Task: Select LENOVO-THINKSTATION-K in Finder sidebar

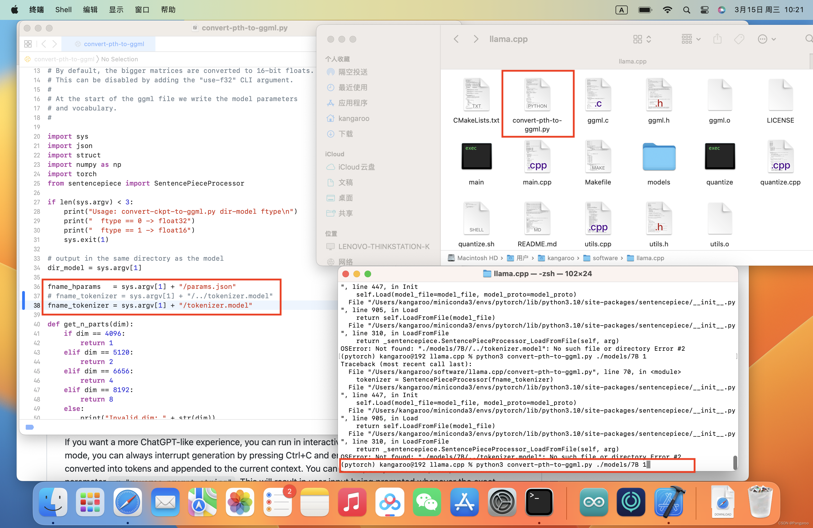Action: tap(377, 246)
